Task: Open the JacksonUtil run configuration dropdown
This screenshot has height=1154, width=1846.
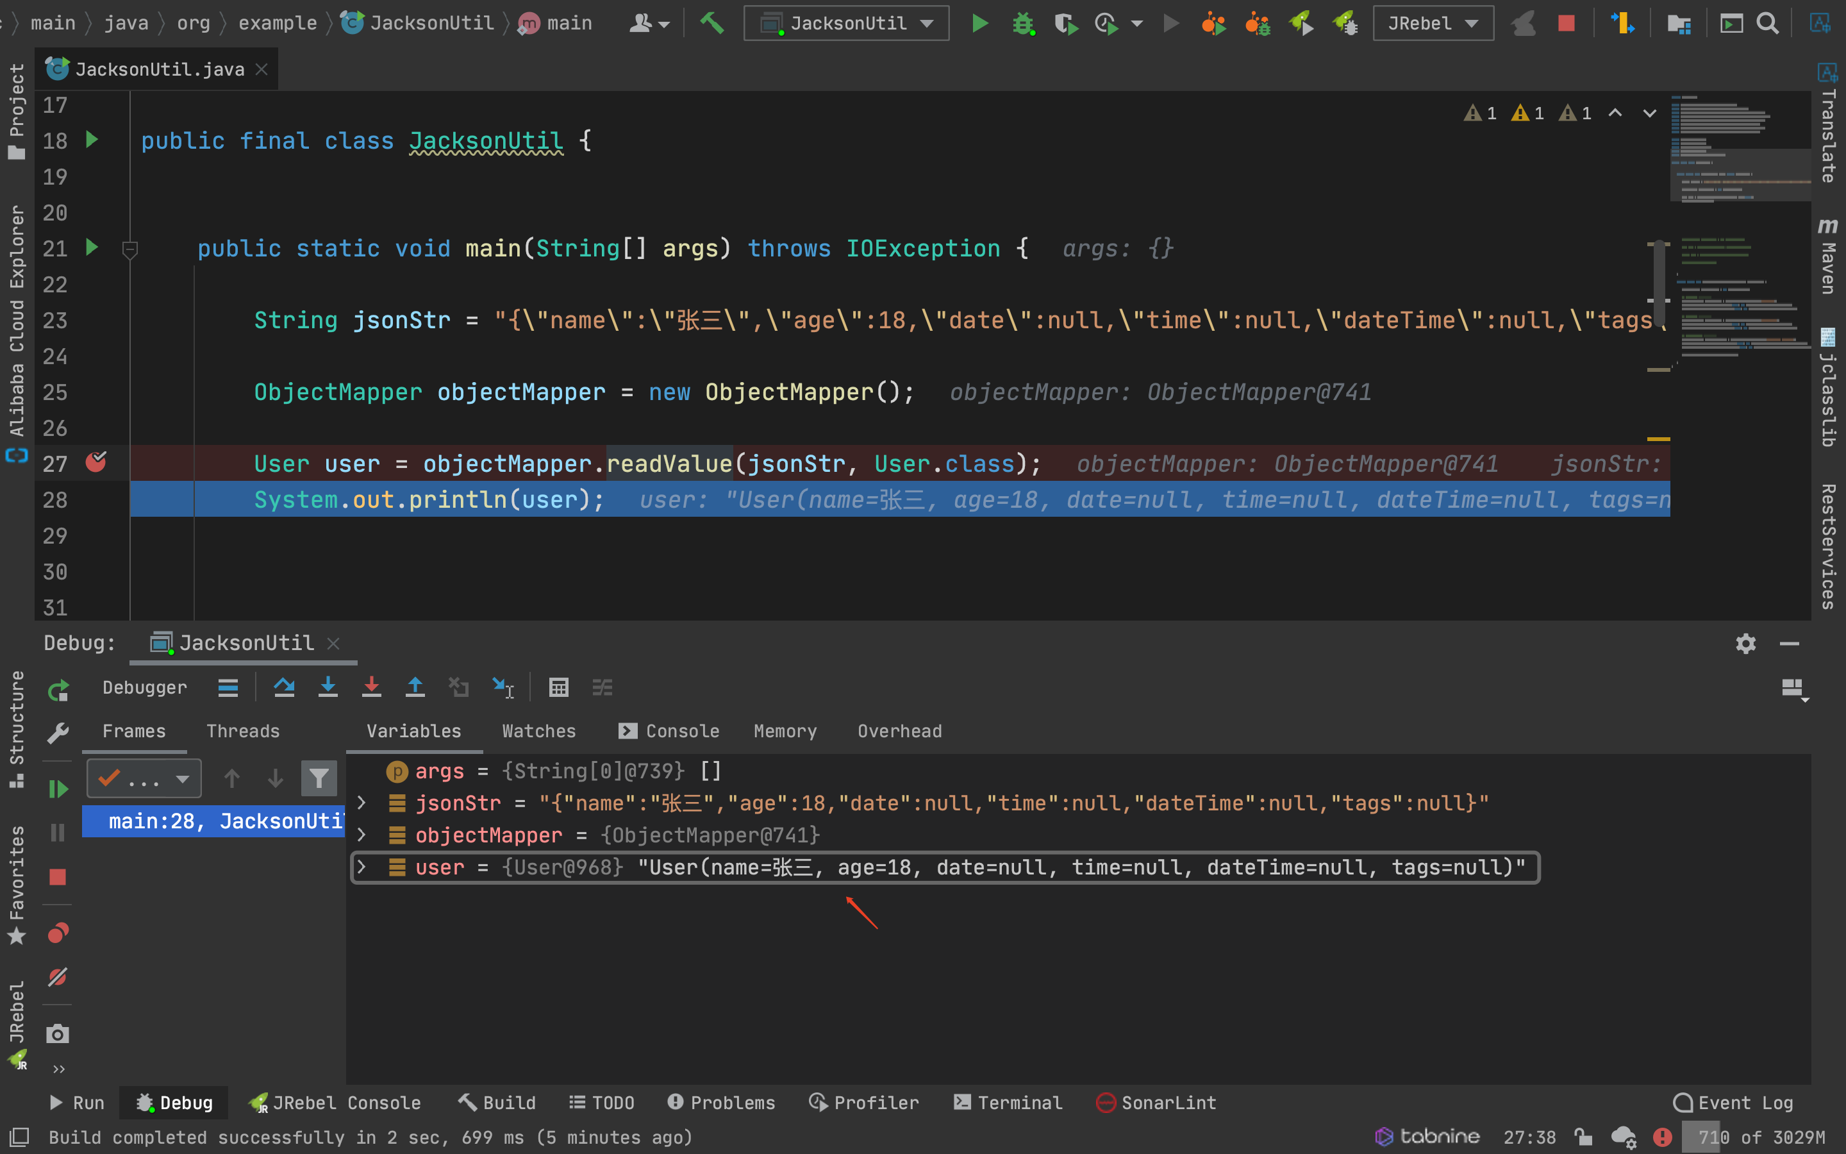Action: point(847,23)
